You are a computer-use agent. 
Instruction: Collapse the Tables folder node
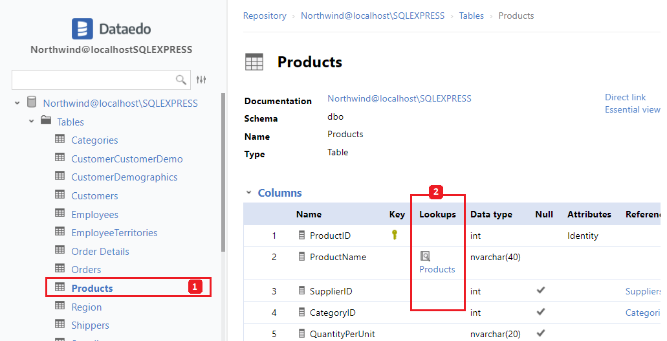(x=31, y=122)
